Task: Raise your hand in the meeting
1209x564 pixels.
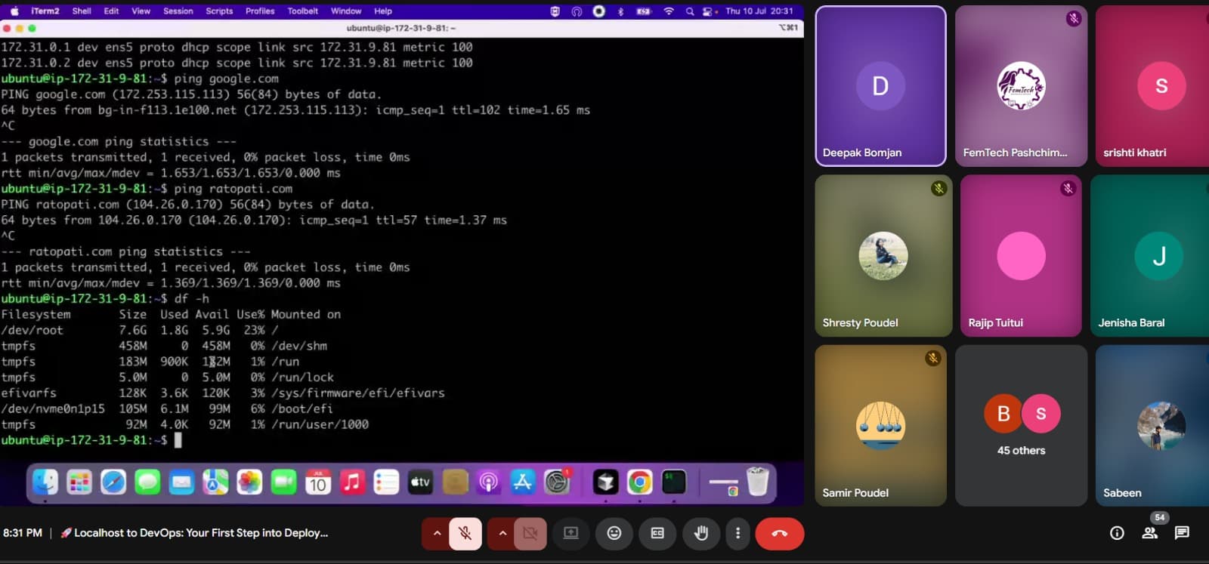Action: [701, 534]
